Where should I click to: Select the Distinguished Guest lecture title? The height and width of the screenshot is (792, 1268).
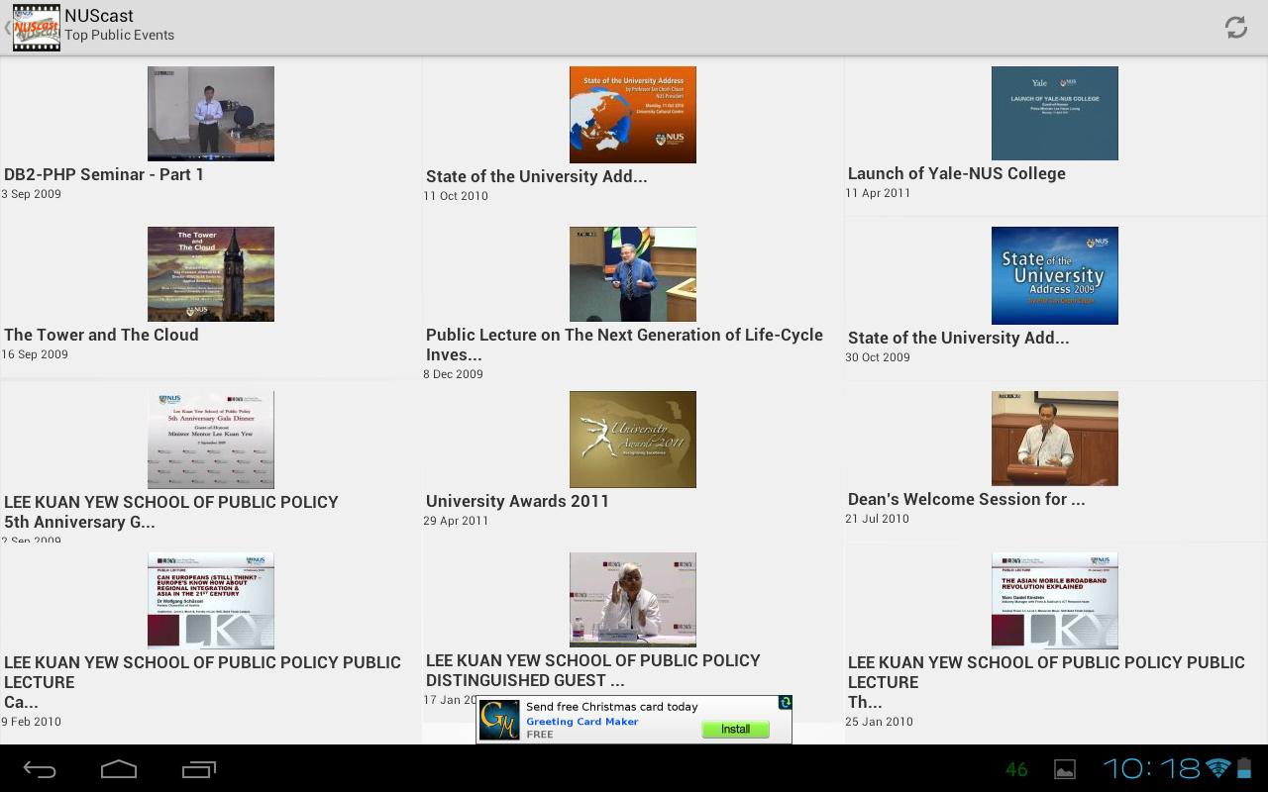tap(593, 670)
